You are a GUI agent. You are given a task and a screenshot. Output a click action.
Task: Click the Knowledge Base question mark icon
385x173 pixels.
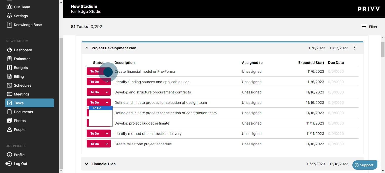pyautogui.click(x=9, y=25)
